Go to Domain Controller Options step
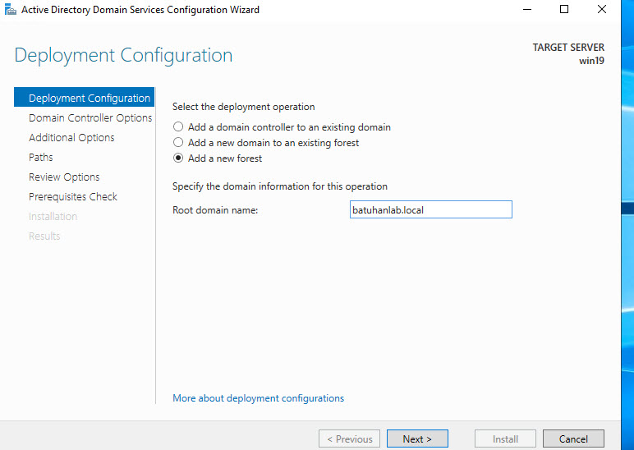The width and height of the screenshot is (634, 450). (x=90, y=118)
